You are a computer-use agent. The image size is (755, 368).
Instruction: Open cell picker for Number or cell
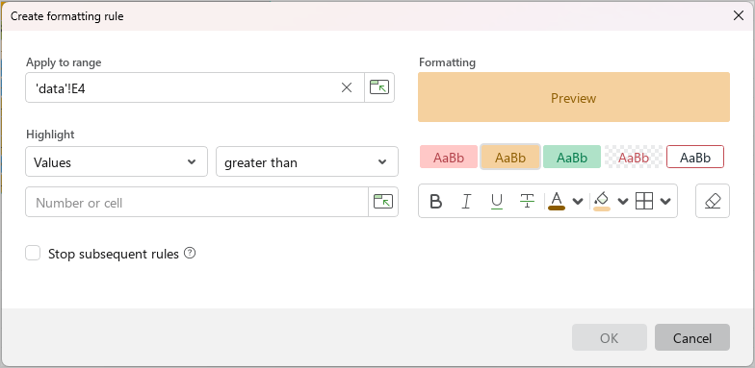tap(383, 202)
